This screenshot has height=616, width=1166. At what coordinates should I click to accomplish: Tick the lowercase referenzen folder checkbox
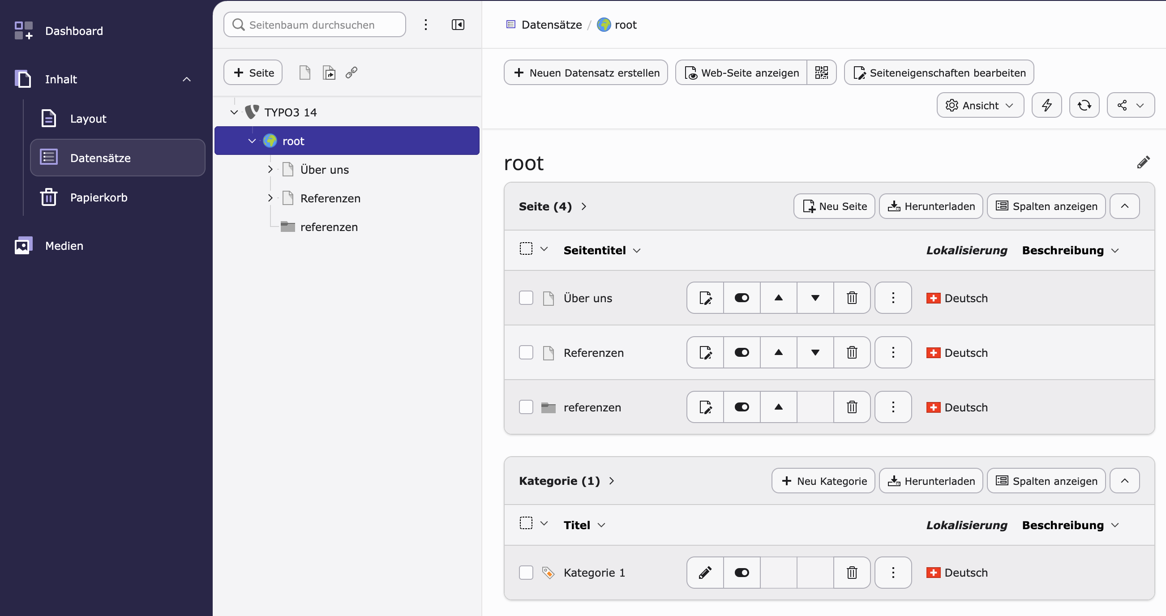[x=526, y=407]
